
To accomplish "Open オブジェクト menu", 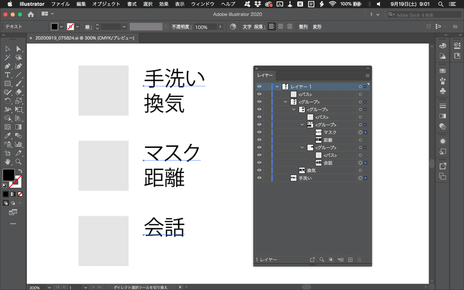I will coord(106,4).
